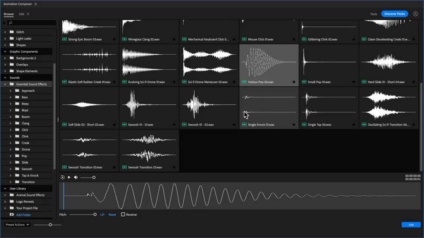Image resolution: width=424 pixels, height=238 pixels.
Task: Switch to the Edit tab
Action: pyautogui.click(x=22, y=14)
